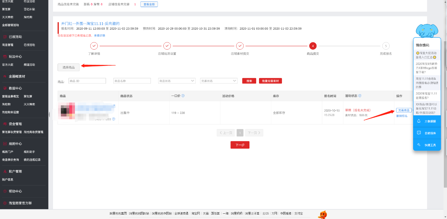The height and width of the screenshot is (219, 447).
Task: Click the 金画帽素材 sidebar icon
Action: click(x=5, y=76)
